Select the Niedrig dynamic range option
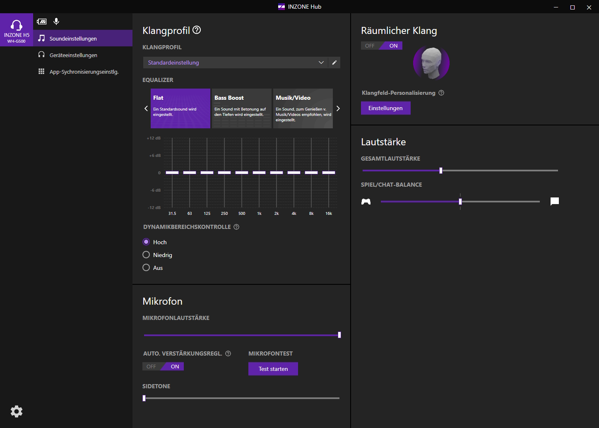This screenshot has width=599, height=428. [146, 255]
